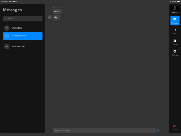The width and height of the screenshot is (181, 136).
Task: Open the Docs panel
Action: point(175,42)
